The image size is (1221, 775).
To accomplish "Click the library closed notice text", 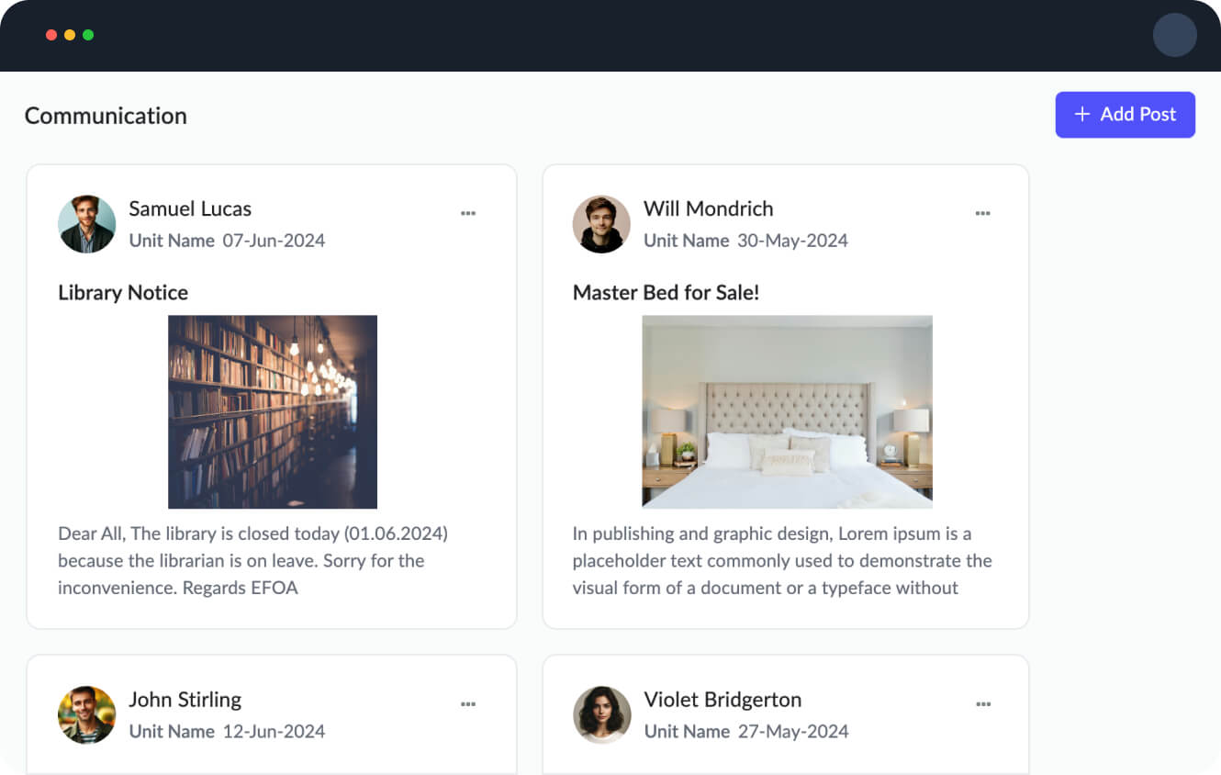I will (x=252, y=560).
